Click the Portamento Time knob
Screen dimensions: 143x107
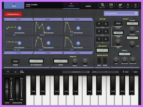[118, 42]
